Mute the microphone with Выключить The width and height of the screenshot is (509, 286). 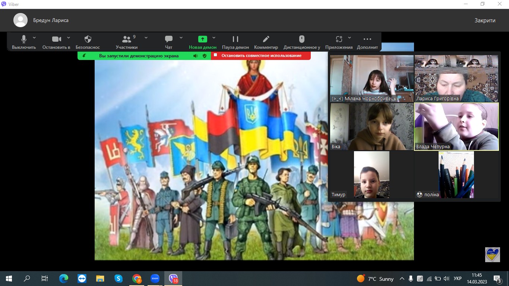click(24, 42)
